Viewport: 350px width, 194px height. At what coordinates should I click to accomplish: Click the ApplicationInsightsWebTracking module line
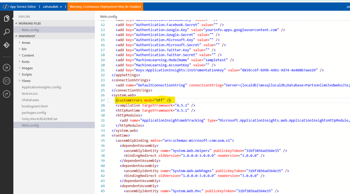[x=234, y=121]
